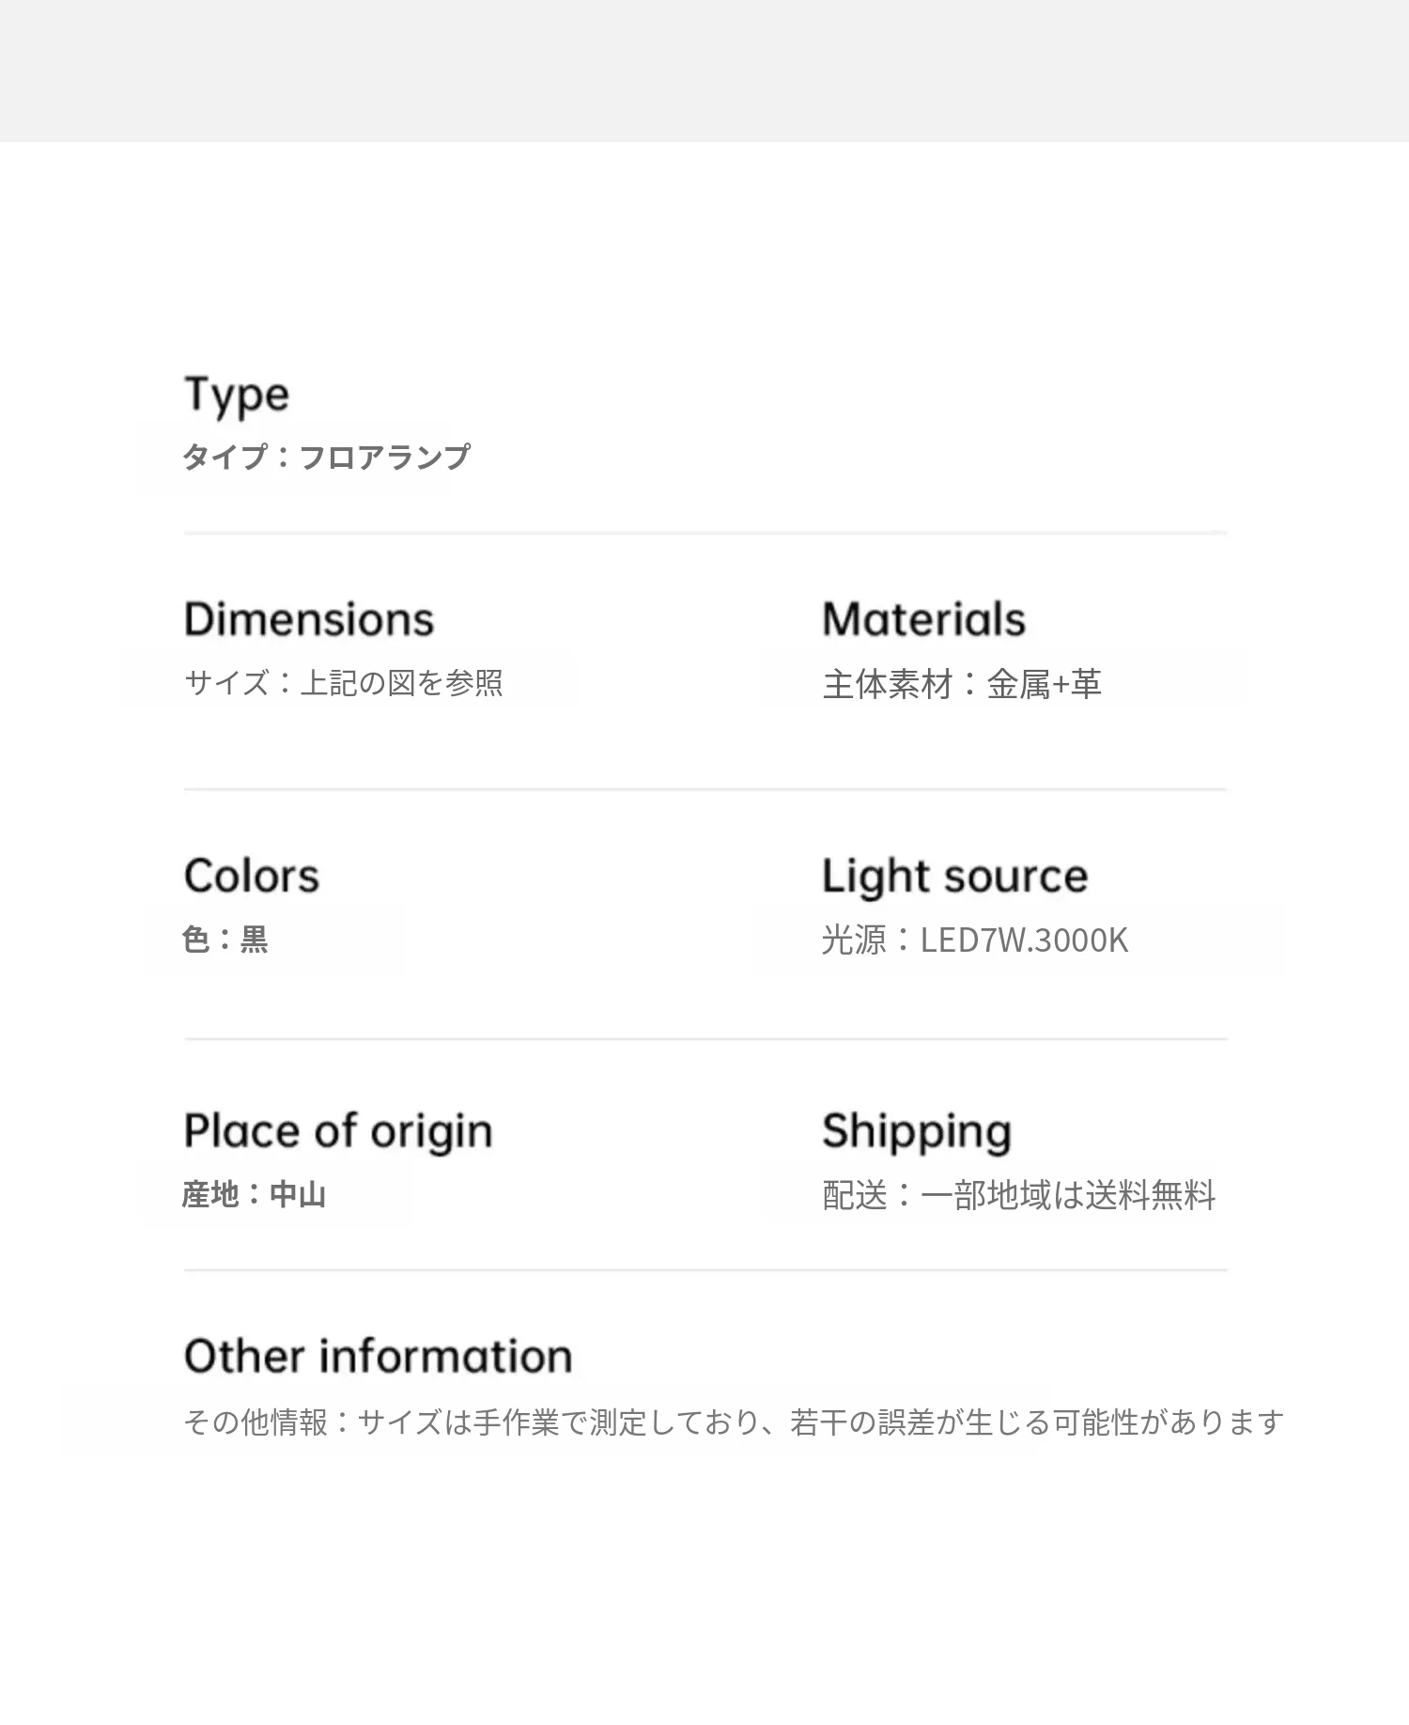
Task: Select the 産地：中山 text
Action: click(254, 1195)
